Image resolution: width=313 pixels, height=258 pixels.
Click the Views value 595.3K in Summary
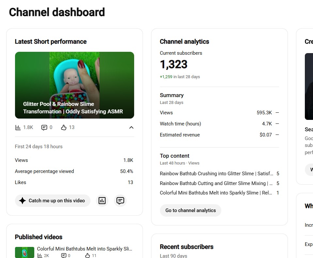264,113
